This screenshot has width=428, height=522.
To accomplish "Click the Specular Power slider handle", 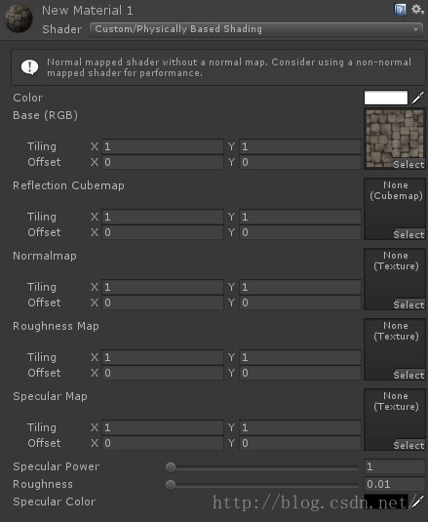I will coord(171,467).
